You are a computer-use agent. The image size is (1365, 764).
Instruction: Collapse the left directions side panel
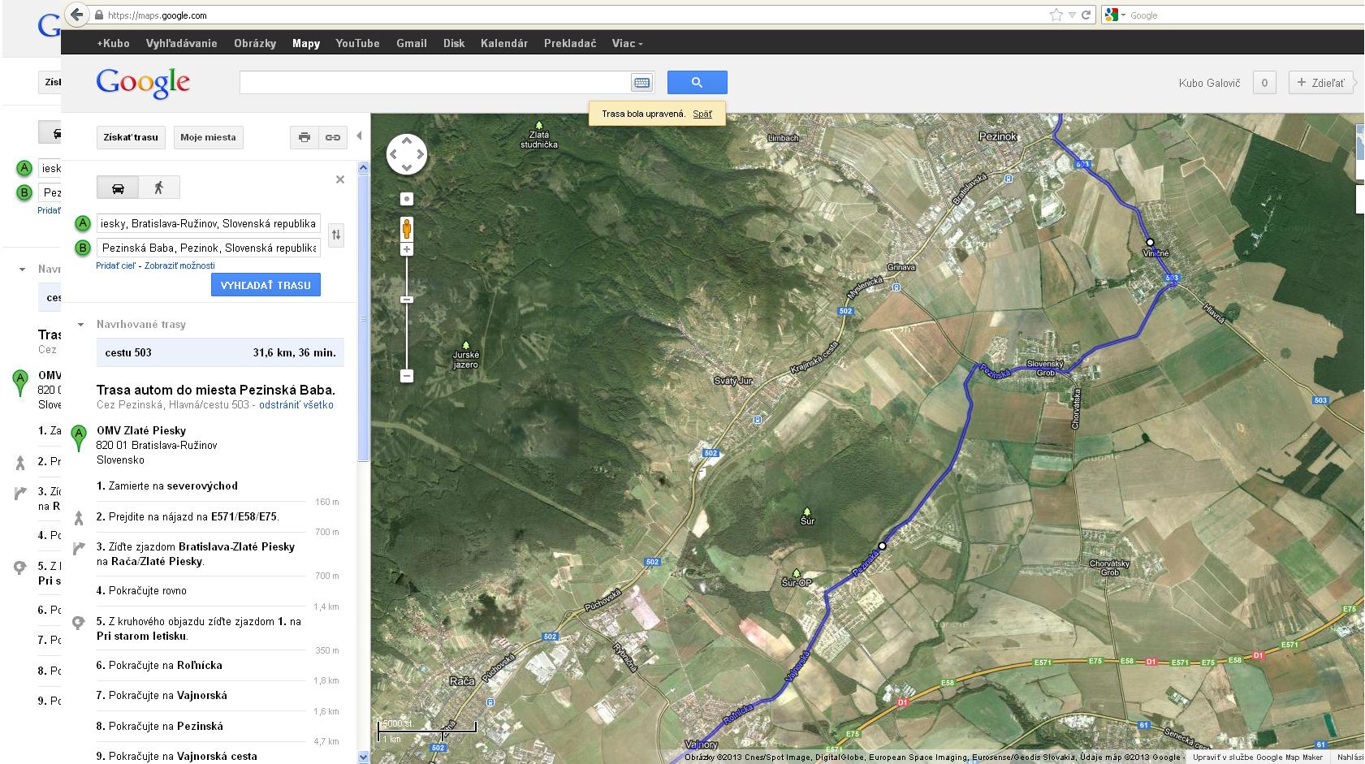[x=359, y=136]
